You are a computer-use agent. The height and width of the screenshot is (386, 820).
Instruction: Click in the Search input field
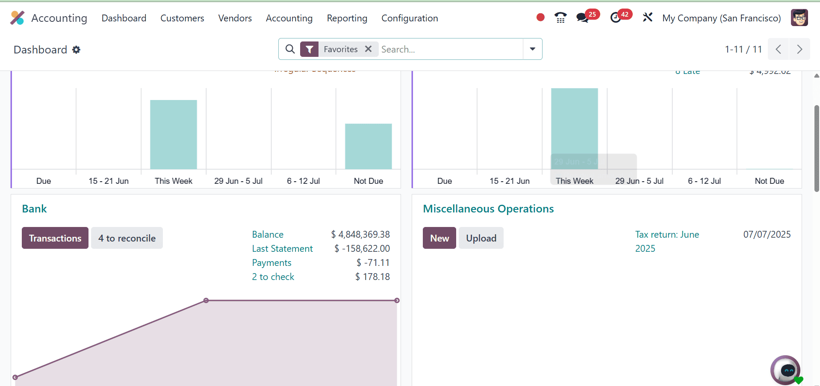(x=451, y=49)
